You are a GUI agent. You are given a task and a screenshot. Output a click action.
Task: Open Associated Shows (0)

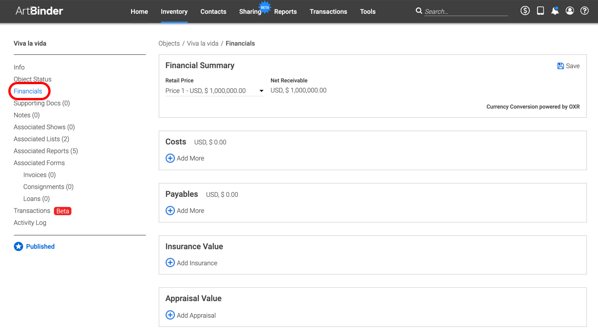point(44,127)
